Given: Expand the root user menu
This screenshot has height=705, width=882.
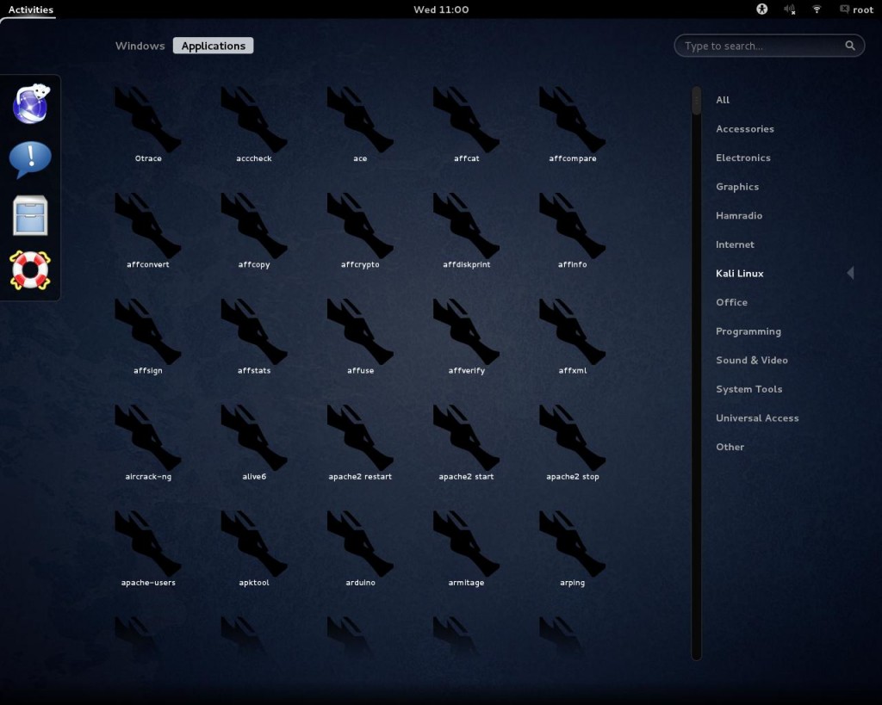Looking at the screenshot, I should [x=855, y=9].
